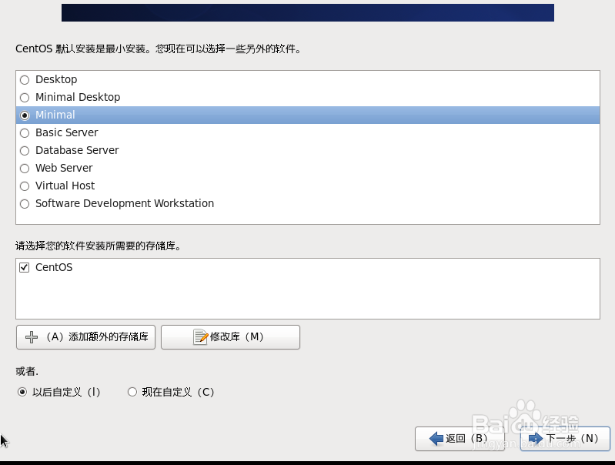Viewport: 615px width, 465px height.
Task: Choose Database Server installation
Action: point(25,151)
